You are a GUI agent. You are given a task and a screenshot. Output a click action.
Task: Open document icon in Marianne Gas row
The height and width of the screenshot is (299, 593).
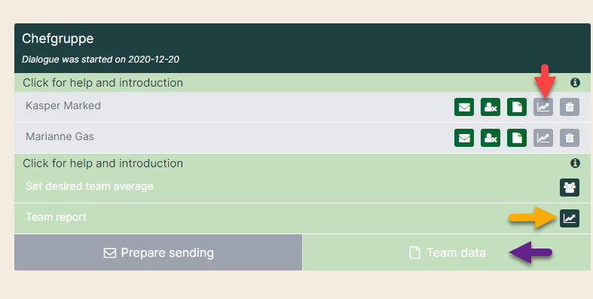click(x=517, y=138)
